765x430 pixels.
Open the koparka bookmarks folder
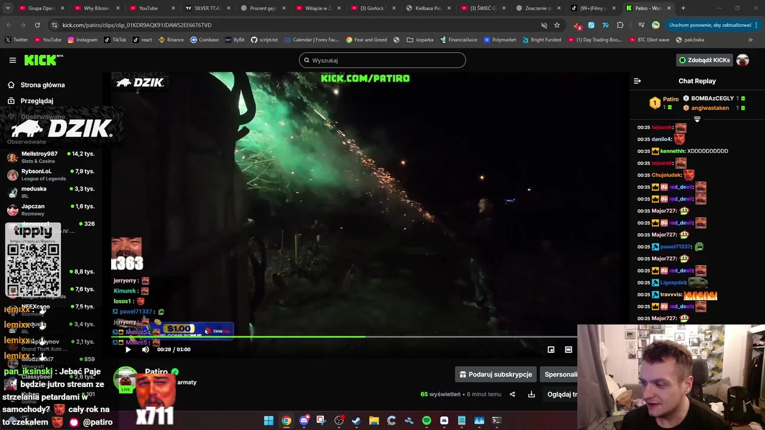point(420,40)
